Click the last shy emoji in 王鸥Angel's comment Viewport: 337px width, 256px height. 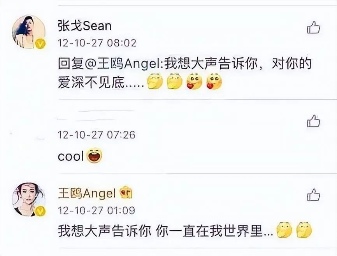[x=304, y=230]
